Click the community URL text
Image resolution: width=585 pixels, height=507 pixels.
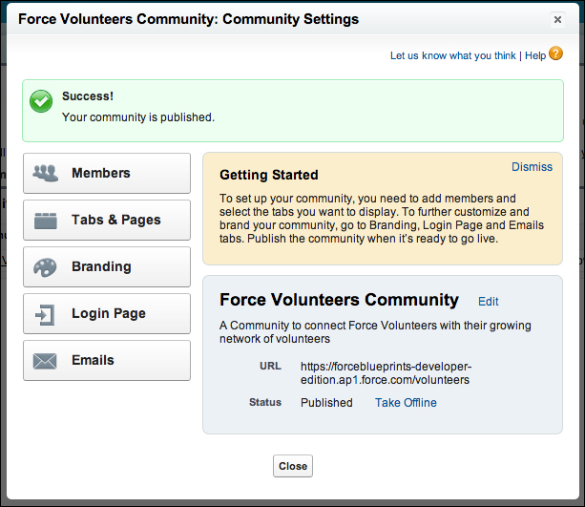click(x=386, y=373)
